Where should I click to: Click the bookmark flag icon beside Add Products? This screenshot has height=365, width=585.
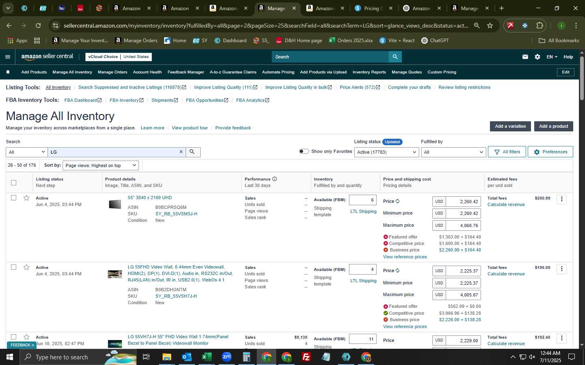(8, 72)
